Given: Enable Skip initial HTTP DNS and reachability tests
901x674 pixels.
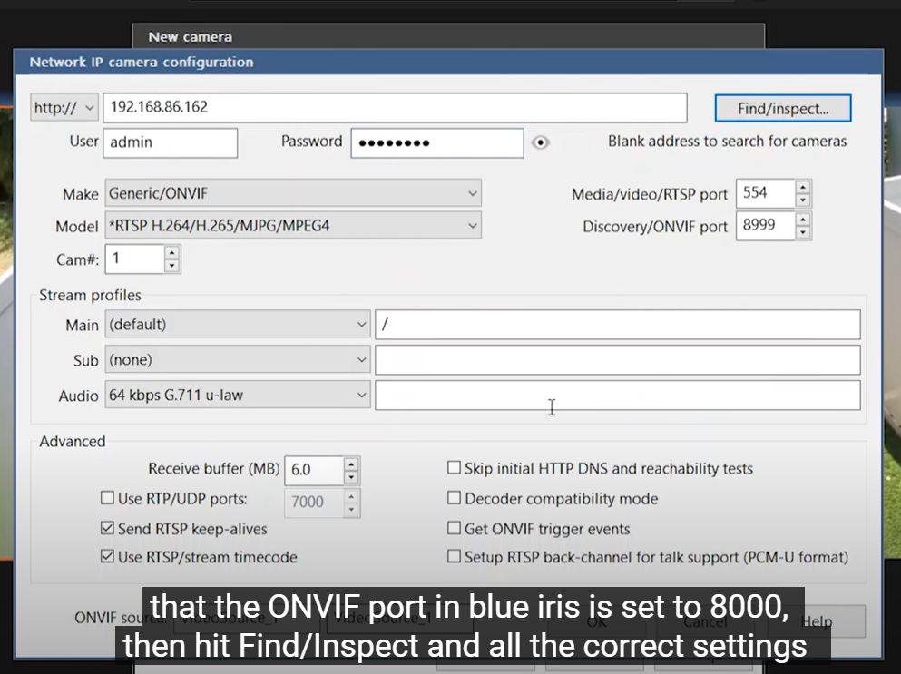Looking at the screenshot, I should [454, 469].
